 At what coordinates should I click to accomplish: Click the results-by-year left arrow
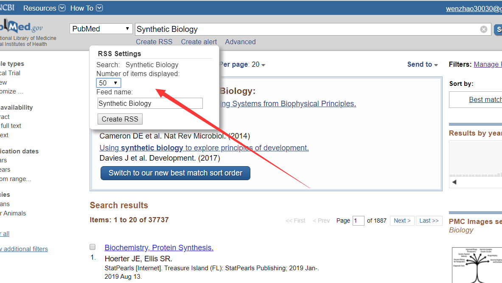pos(454,182)
